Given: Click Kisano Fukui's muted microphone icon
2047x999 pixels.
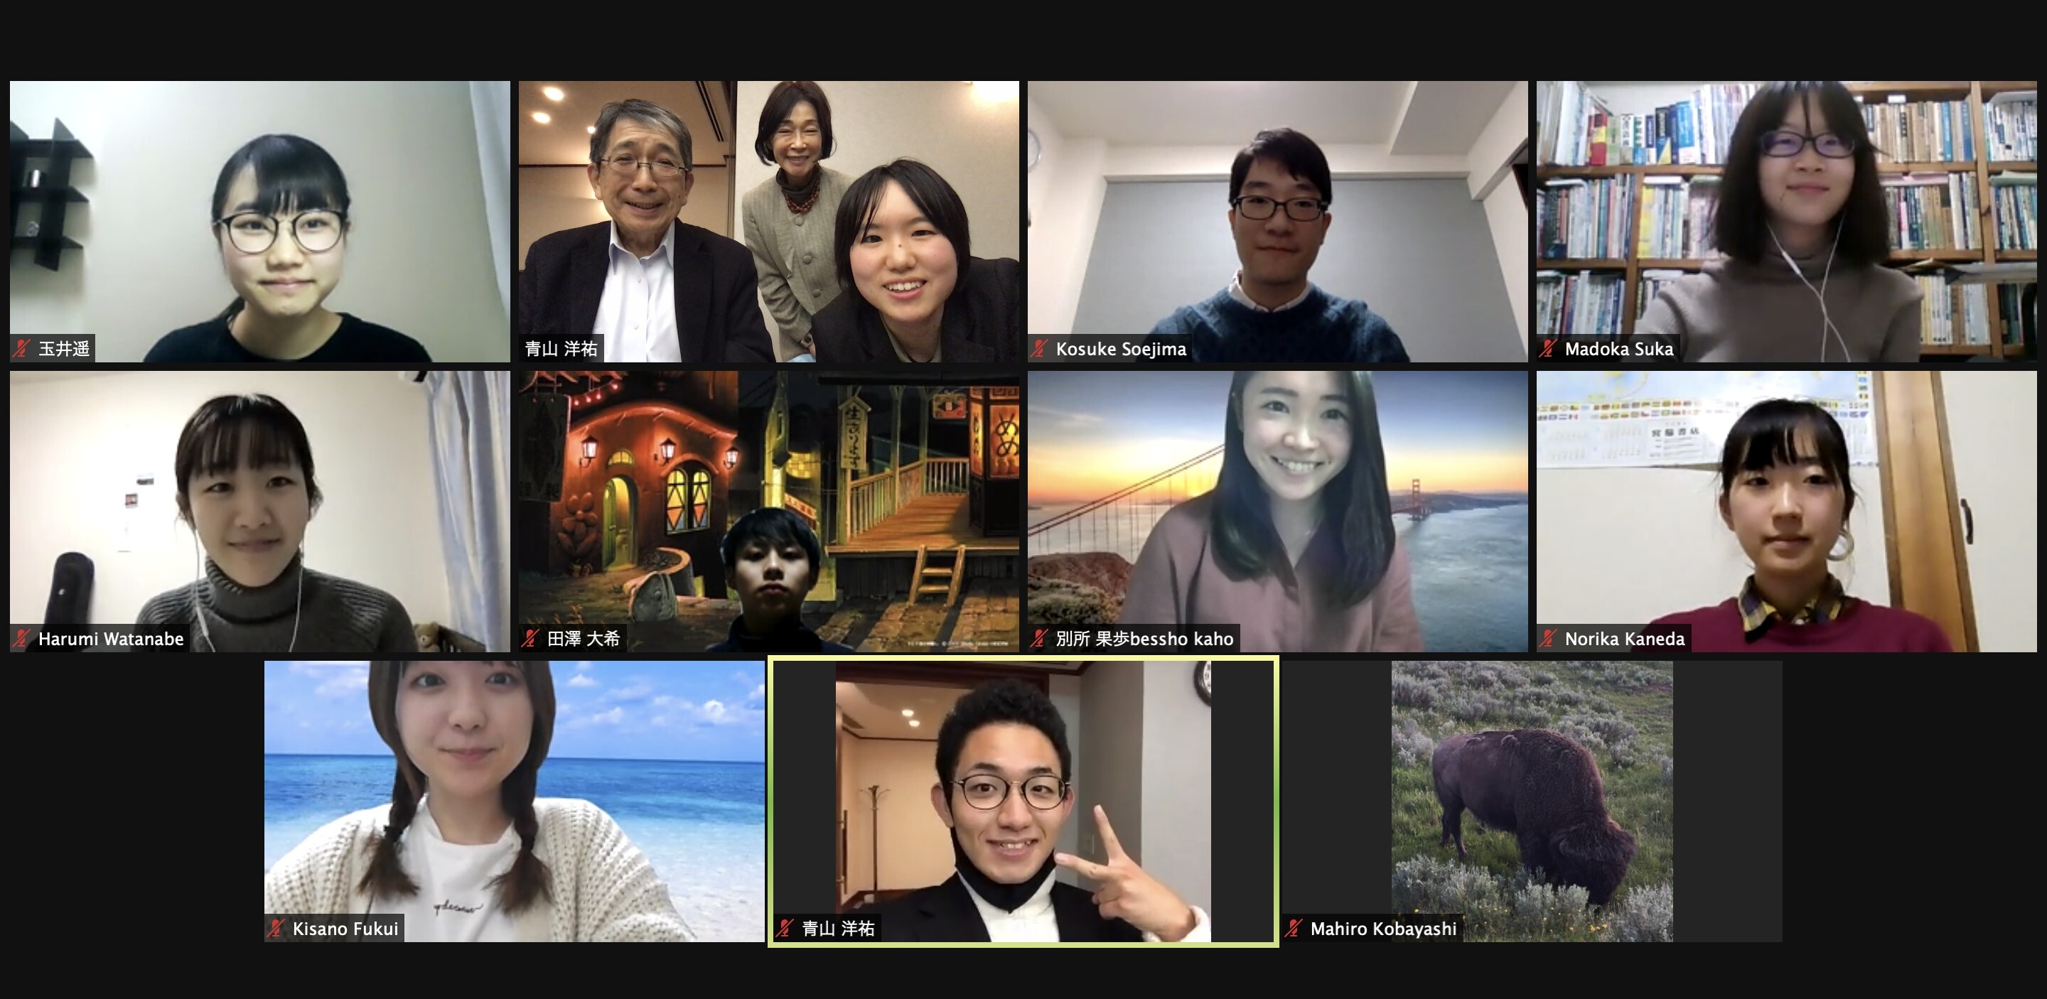Looking at the screenshot, I should [276, 929].
